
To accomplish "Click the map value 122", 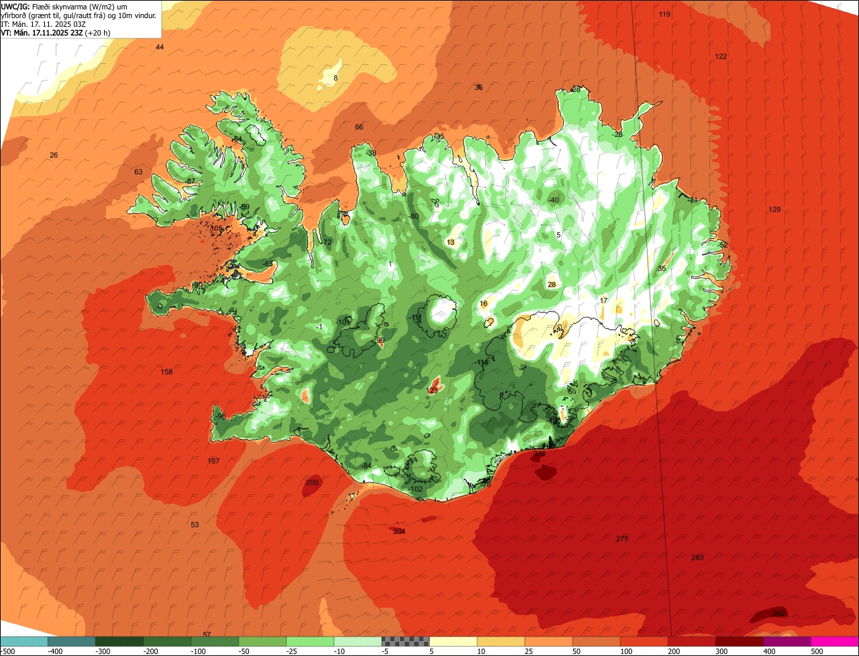I will (x=721, y=56).
